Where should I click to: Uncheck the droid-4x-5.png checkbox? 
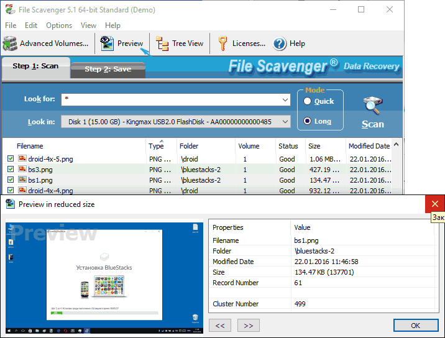[11, 159]
